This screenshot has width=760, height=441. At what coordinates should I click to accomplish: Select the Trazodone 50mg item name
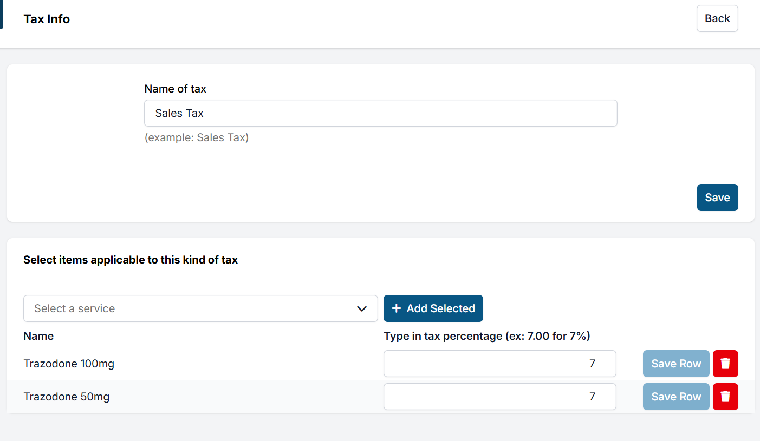pyautogui.click(x=67, y=397)
